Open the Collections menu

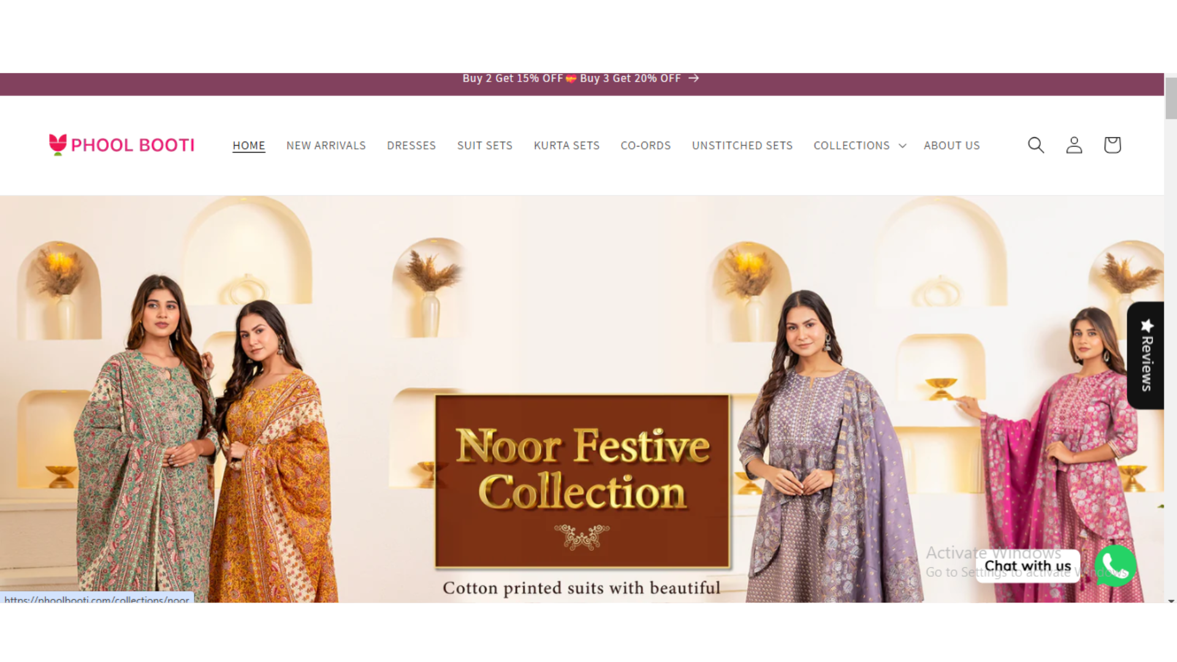[x=851, y=146]
